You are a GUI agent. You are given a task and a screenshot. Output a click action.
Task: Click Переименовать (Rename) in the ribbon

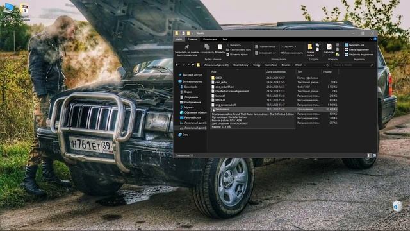click(x=291, y=53)
